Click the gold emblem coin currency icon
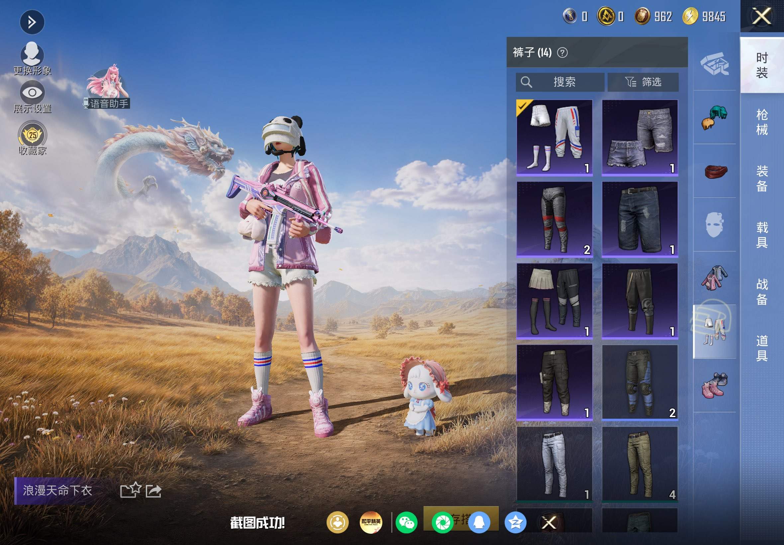The image size is (784, 545). tap(606, 16)
